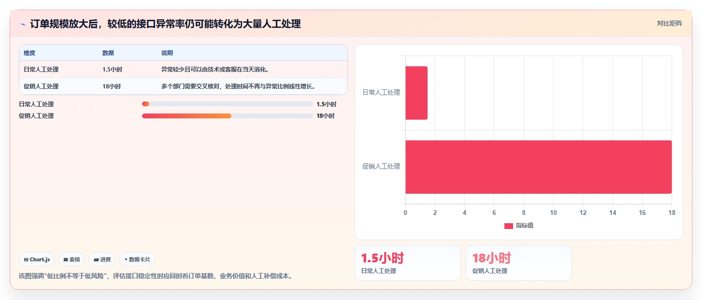
Task: Click the 促销人工处理 progress bar label
Action: tap(36, 116)
